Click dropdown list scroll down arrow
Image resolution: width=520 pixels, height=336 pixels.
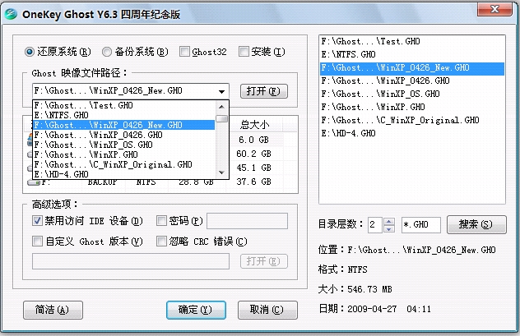222,173
